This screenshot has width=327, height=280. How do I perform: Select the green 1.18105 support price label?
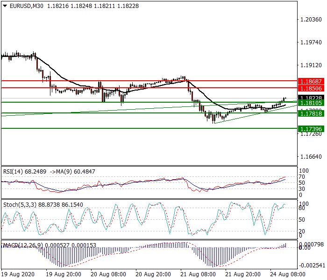point(311,103)
